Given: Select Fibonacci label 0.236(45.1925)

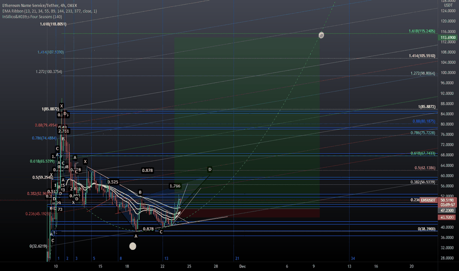Looking at the screenshot, I should pyautogui.click(x=38, y=214).
